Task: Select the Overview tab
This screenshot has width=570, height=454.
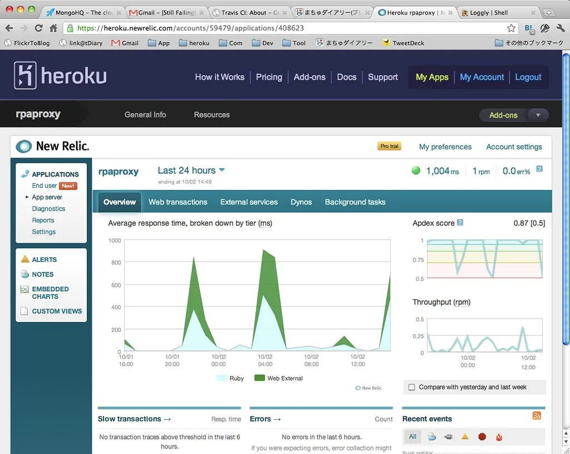Action: [x=120, y=202]
